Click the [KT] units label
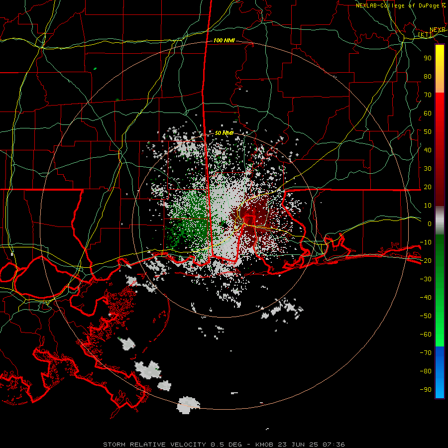448x448 pixels. coord(426,34)
